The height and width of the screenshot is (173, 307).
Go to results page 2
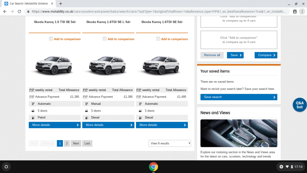click(67, 144)
